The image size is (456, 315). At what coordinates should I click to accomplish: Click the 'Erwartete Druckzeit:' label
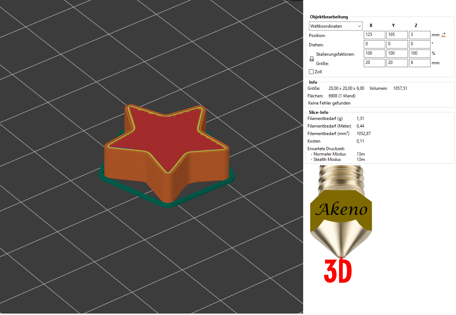[x=326, y=149]
